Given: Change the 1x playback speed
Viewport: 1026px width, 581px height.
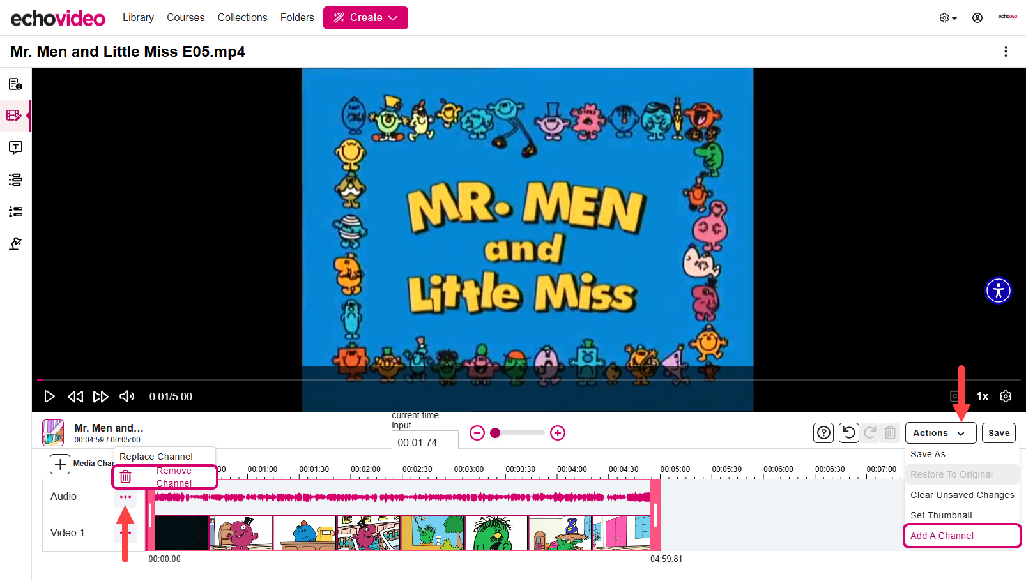Looking at the screenshot, I should click(x=983, y=396).
